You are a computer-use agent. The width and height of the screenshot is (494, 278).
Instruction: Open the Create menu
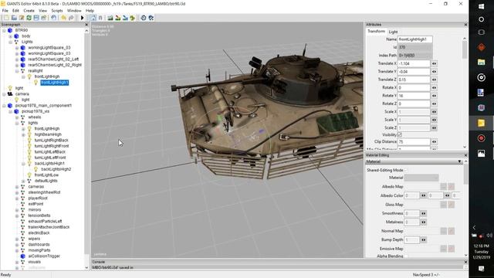tap(29, 11)
